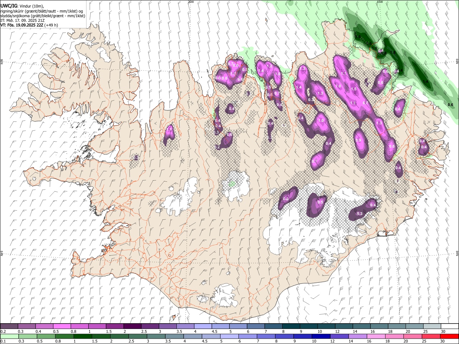This screenshot has height=344, width=459.
Task: Click the 'UWC/IG: Vindur (10m),' title line
Action: [x=22, y=6]
